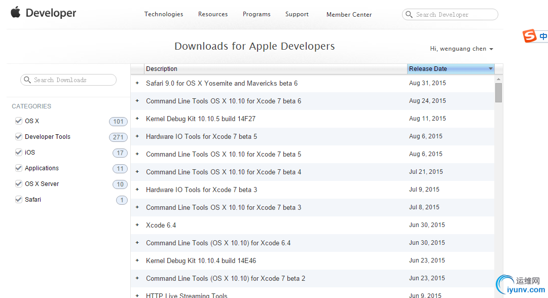This screenshot has width=548, height=298.
Task: Click the Sogou input method S icon
Action: click(x=529, y=35)
